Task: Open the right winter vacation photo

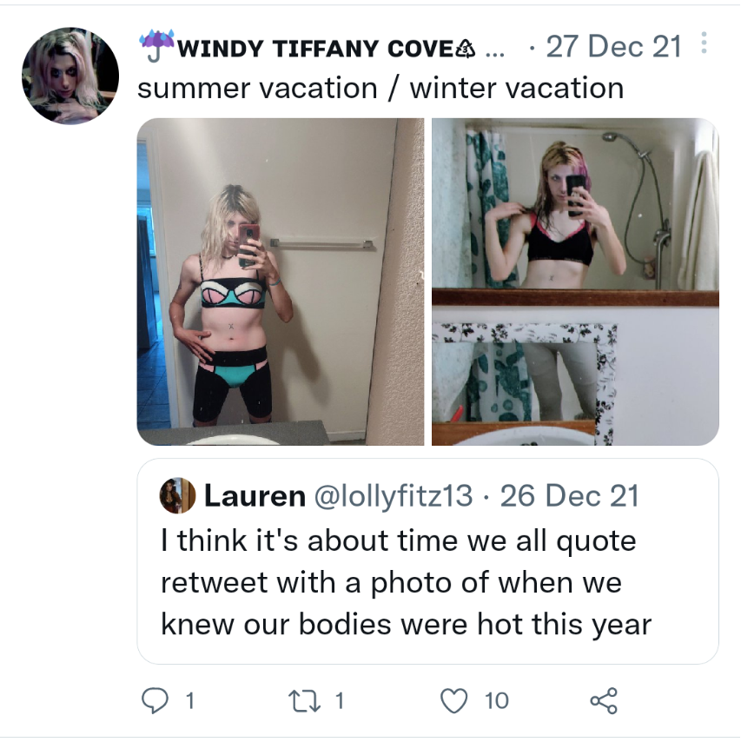Action: [x=575, y=282]
